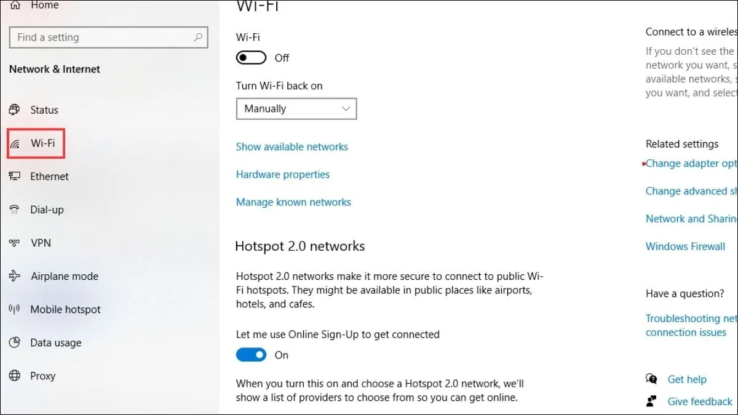Click the Hardware properties link

[282, 174]
